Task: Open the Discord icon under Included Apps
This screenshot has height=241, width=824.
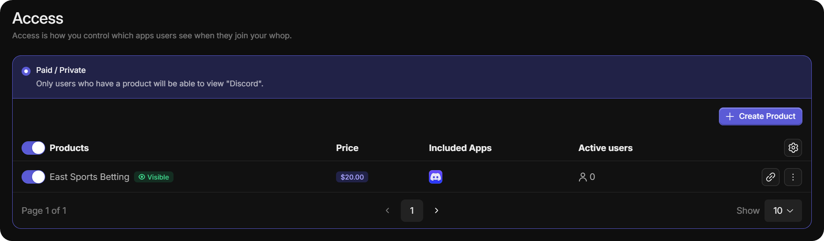Action: (x=435, y=177)
